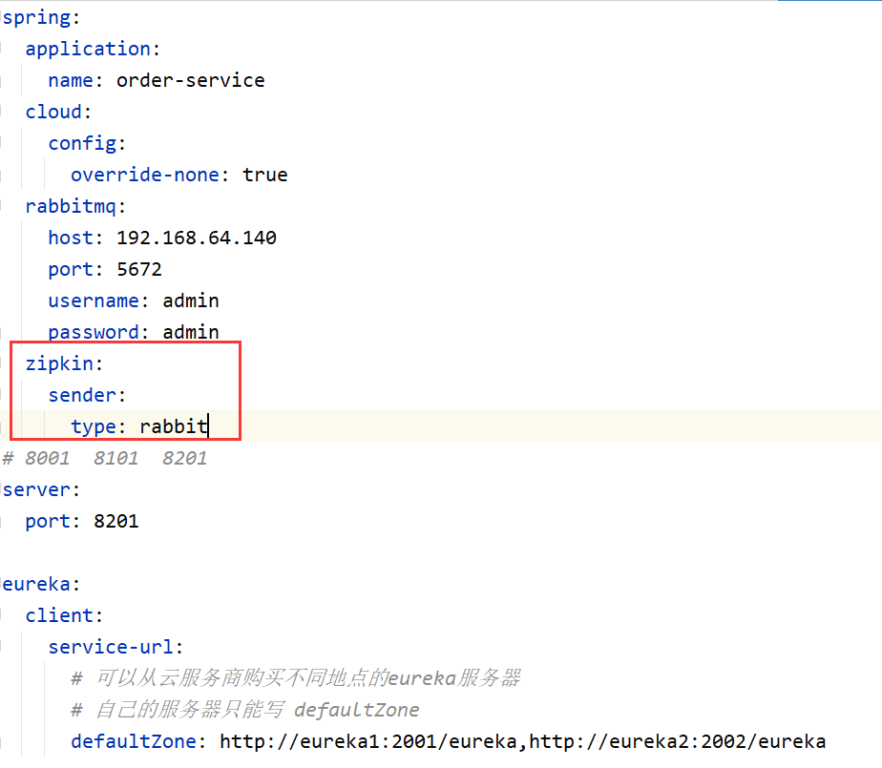Click the host value 192.168.64.140

pos(197,238)
